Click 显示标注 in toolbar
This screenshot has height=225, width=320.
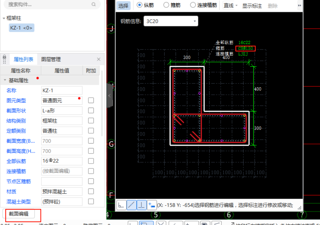(x=252, y=6)
